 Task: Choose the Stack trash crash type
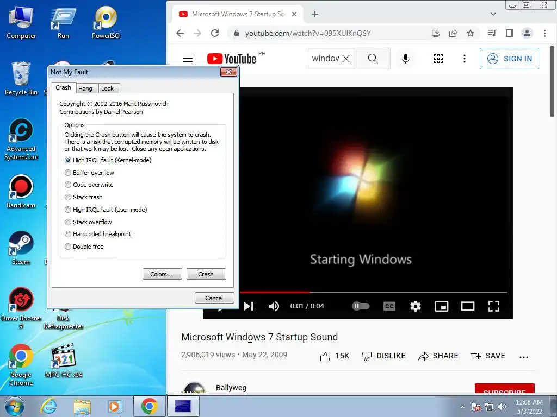pos(68,197)
